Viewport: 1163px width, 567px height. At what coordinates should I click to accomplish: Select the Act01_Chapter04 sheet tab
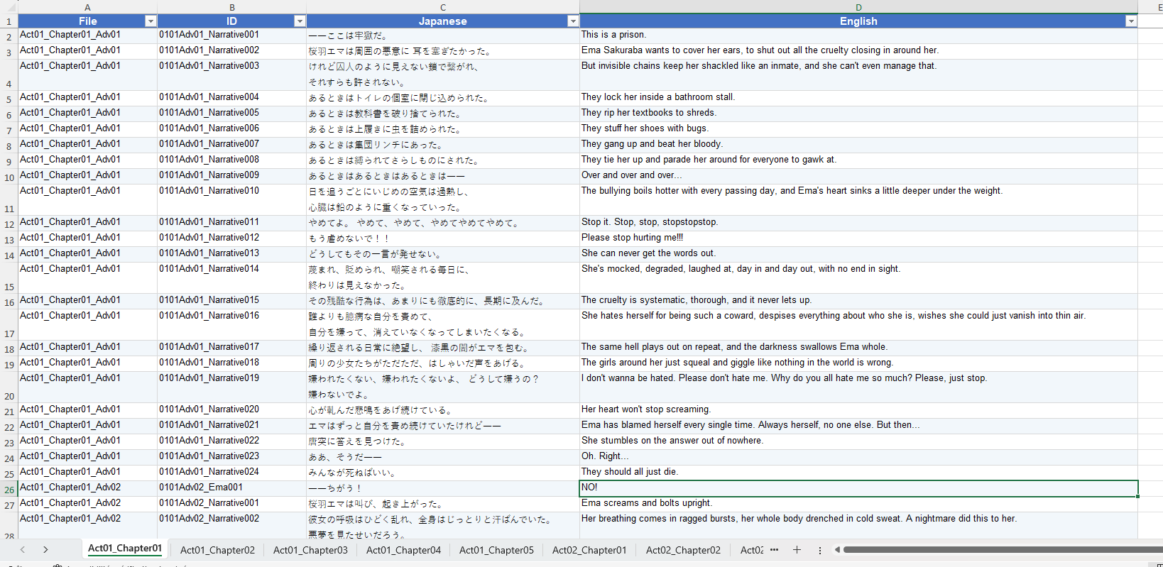403,549
